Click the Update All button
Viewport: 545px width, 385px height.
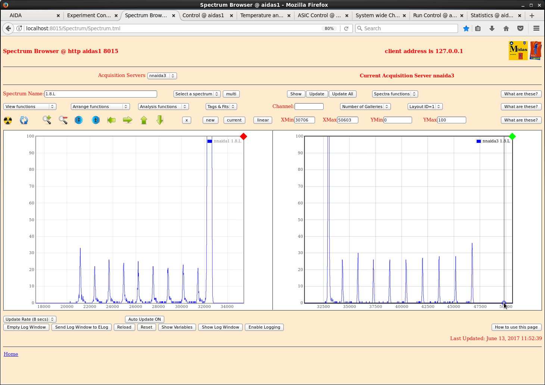point(342,94)
